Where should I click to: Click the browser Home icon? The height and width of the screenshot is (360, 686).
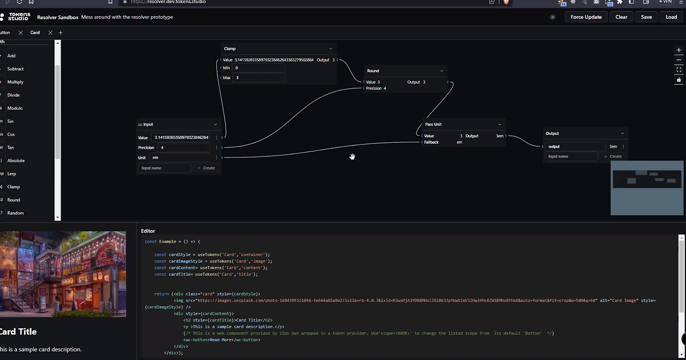pyautogui.click(x=31, y=2)
